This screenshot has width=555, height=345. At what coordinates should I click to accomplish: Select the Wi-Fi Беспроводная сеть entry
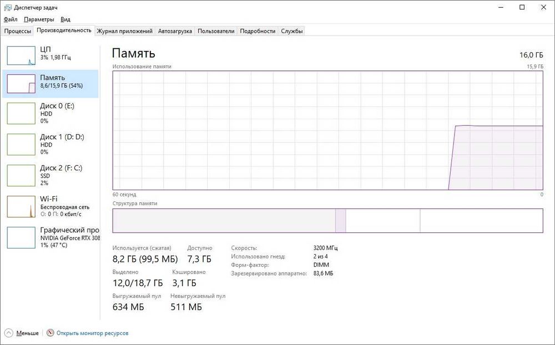[x=51, y=207]
